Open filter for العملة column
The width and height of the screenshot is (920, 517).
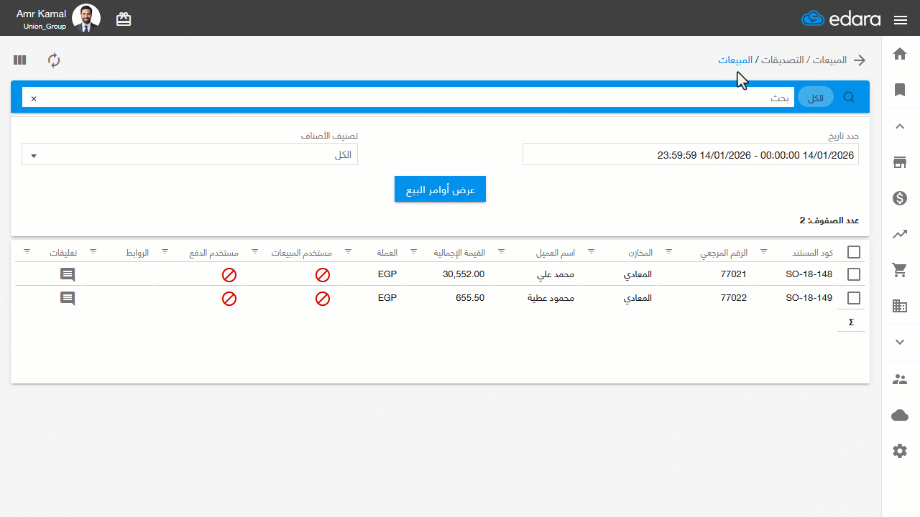pos(348,251)
